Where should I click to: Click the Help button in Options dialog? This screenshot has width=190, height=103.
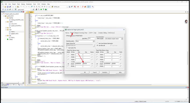(120, 72)
